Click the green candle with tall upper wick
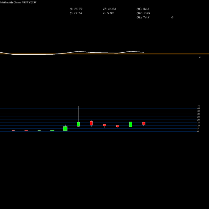Viewport: 209px width, 209px height. click(x=78, y=124)
